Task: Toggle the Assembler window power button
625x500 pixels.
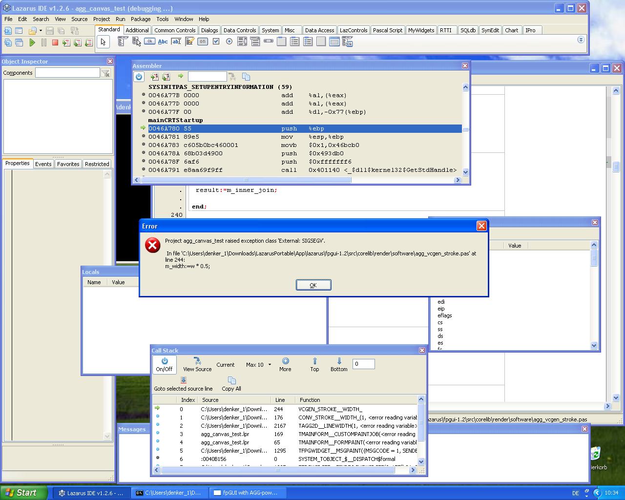Action: click(x=139, y=77)
